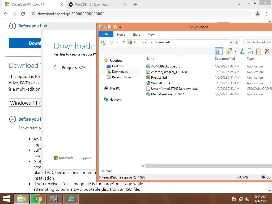272x204 pixels.
Task: Click the Cut scissors icon in Explorer
Action: (242, 51)
